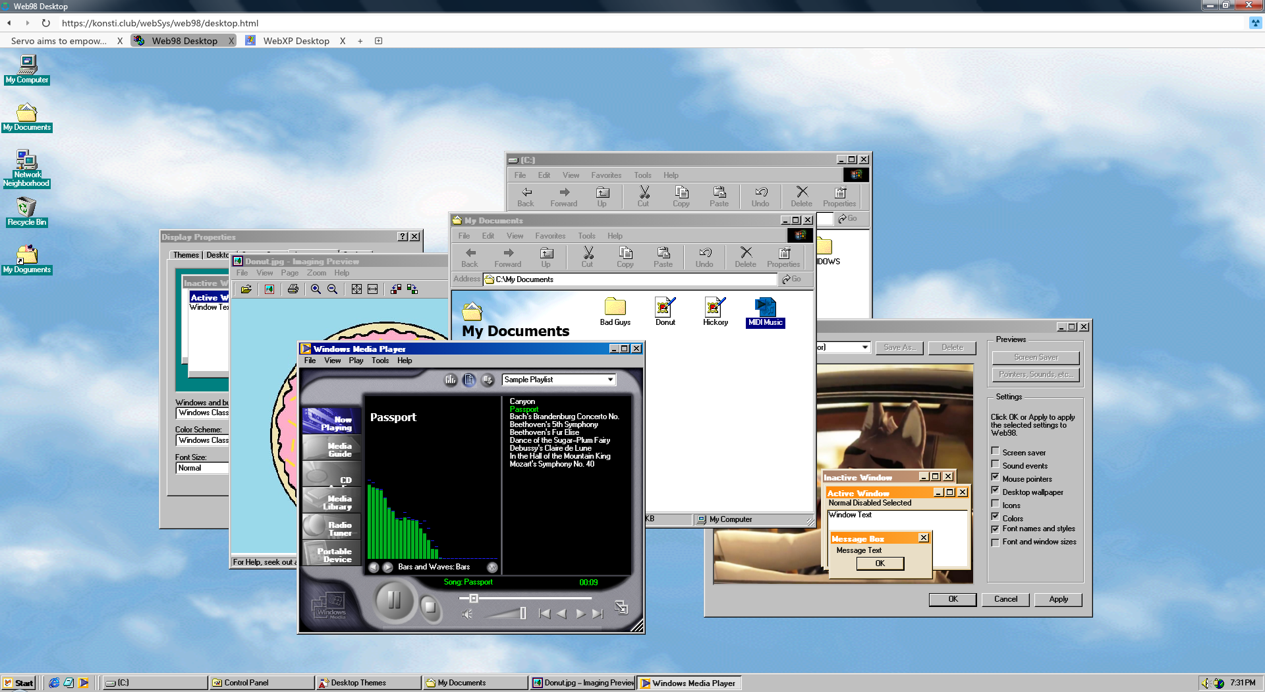The width and height of the screenshot is (1265, 692).
Task: Click Properties in My Documents toolbar
Action: pyautogui.click(x=783, y=257)
